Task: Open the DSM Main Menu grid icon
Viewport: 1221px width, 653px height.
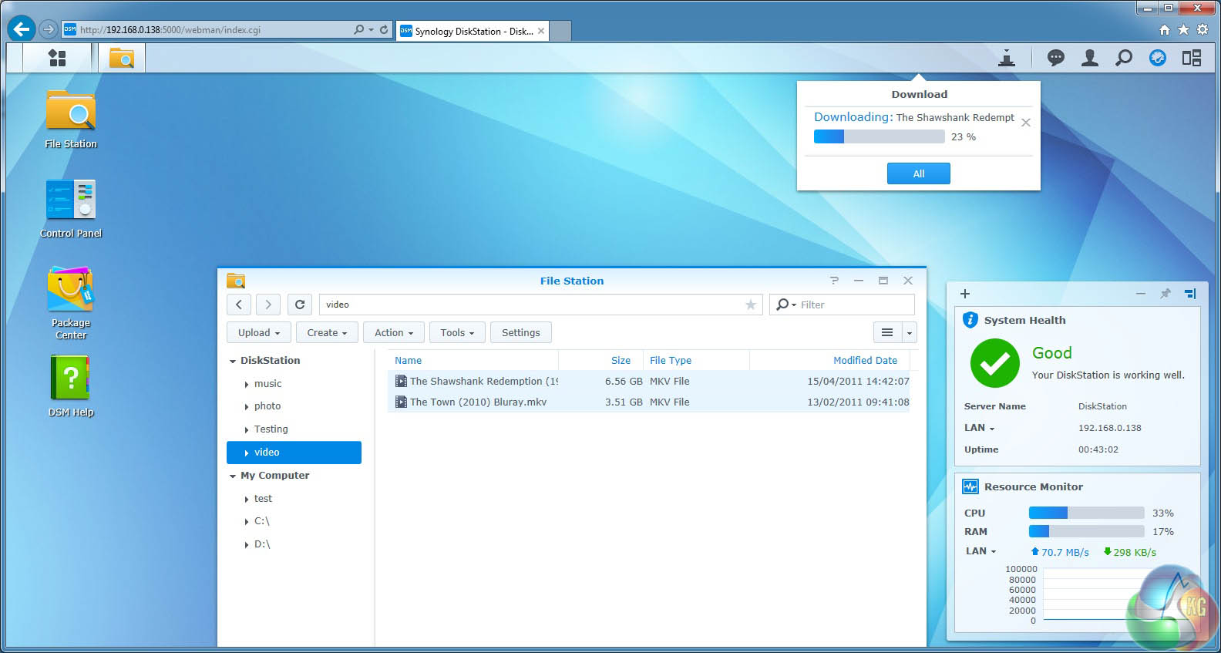Action: coord(57,58)
